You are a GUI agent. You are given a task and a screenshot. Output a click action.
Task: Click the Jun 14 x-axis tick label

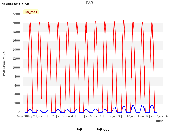coord(163,116)
